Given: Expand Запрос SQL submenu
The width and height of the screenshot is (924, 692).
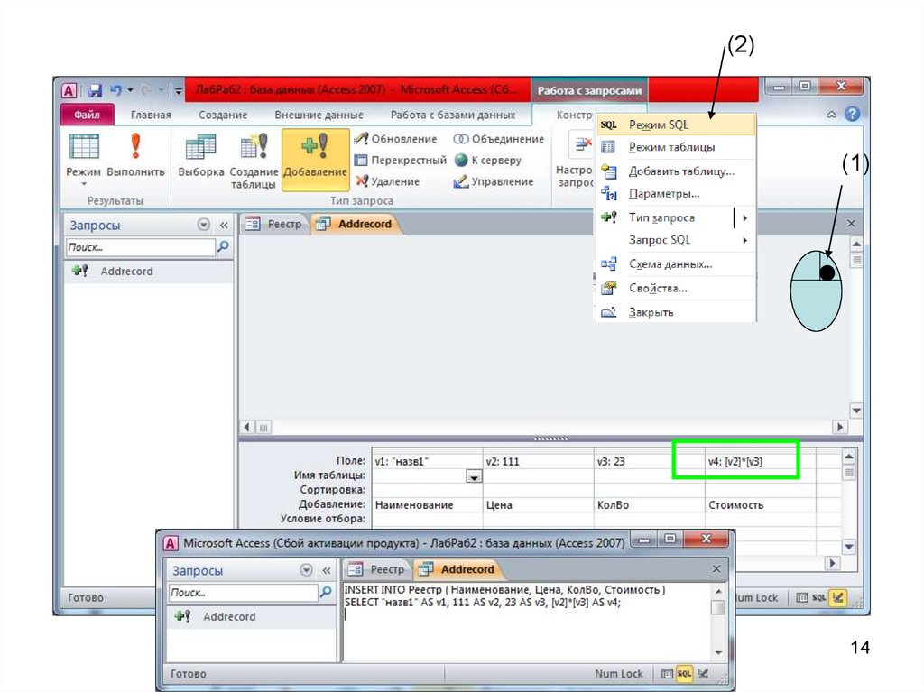Looking at the screenshot, I should [676, 240].
